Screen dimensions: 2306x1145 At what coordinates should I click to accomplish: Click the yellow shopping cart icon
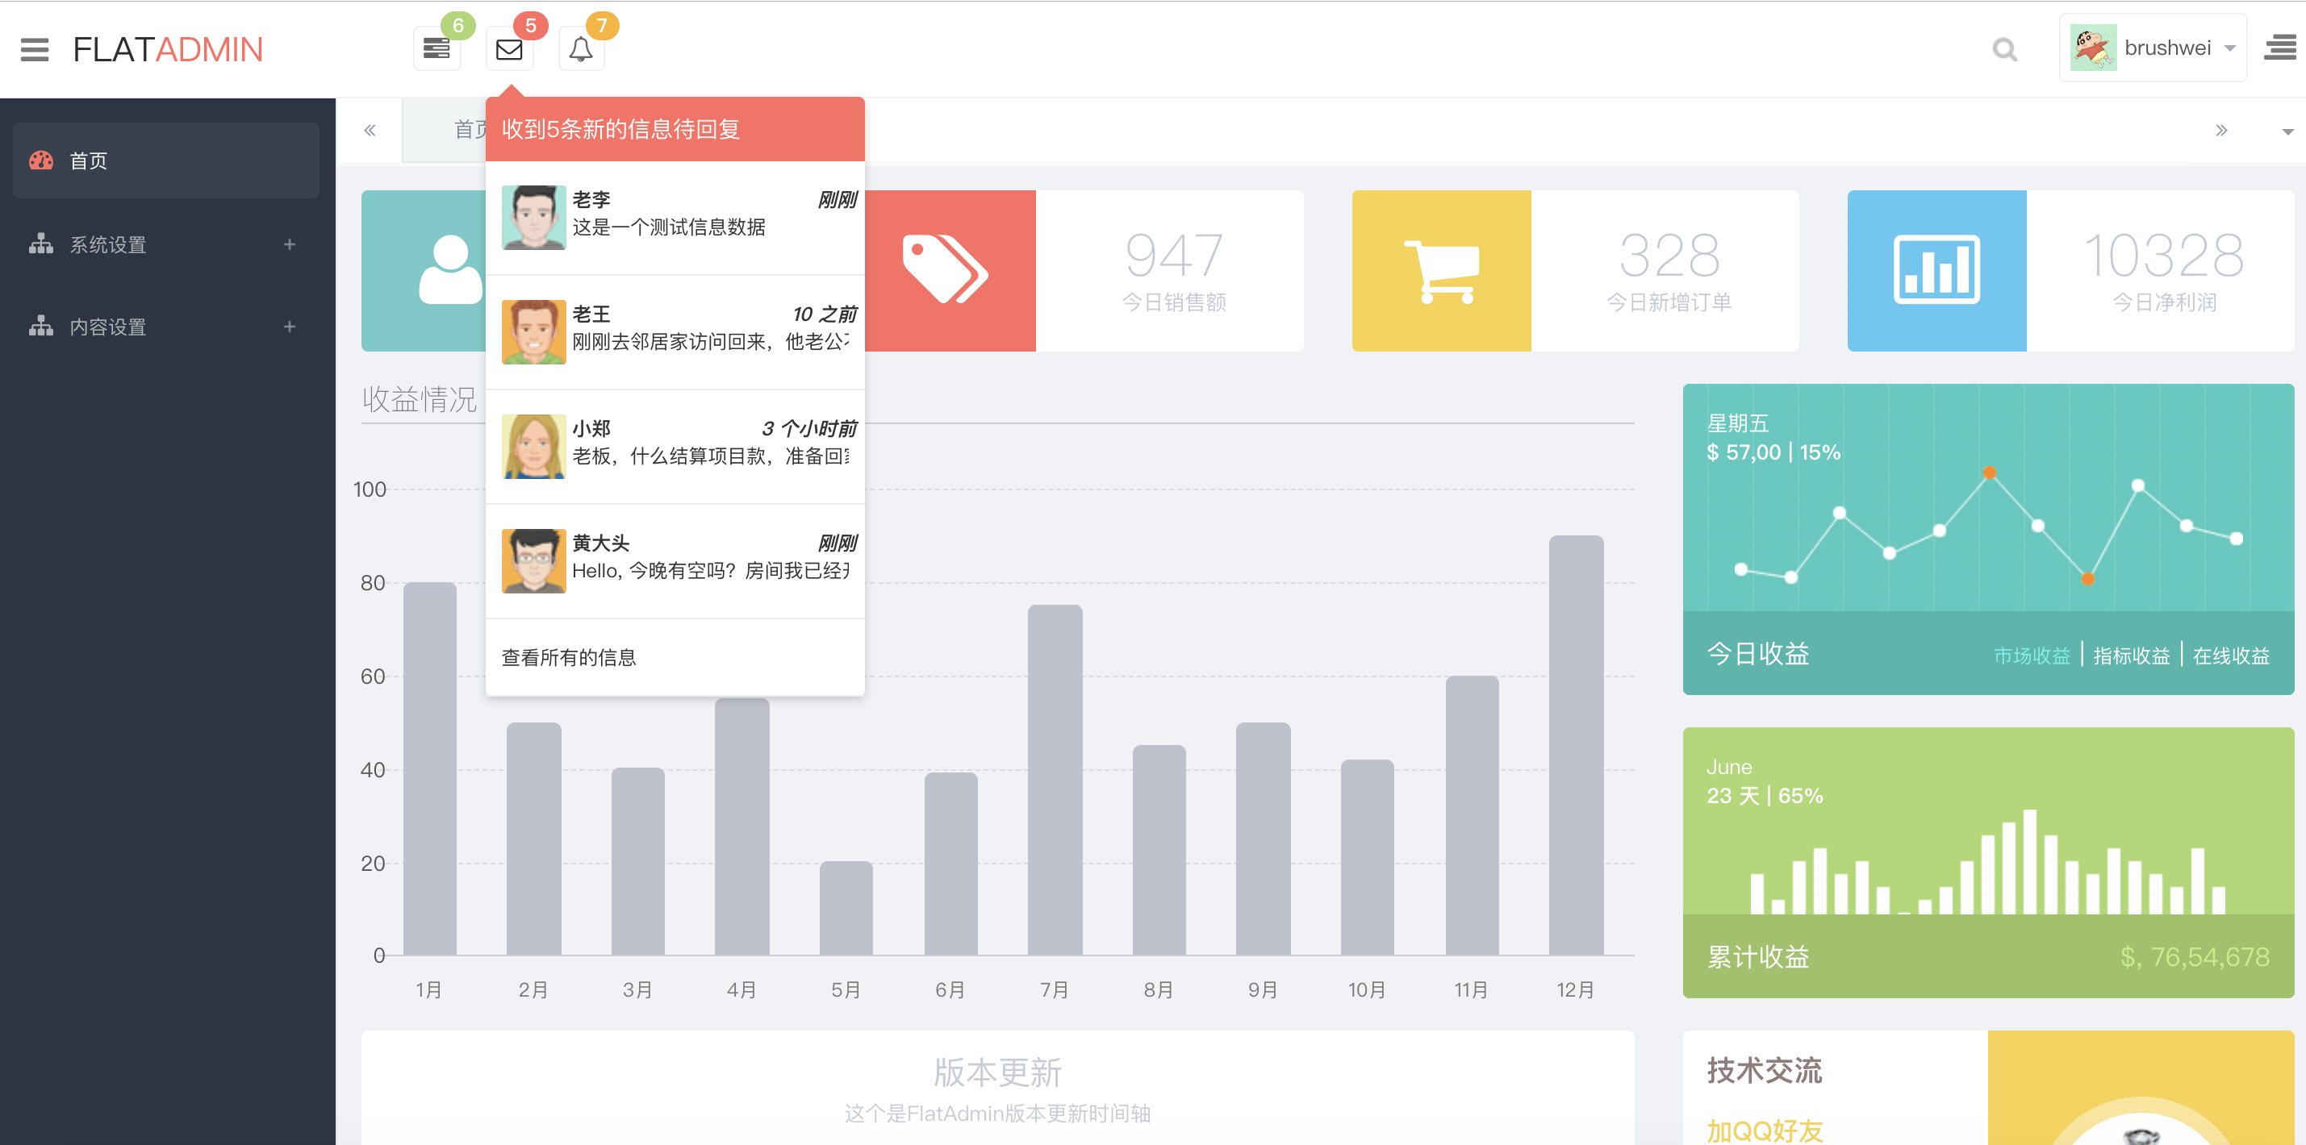coord(1441,270)
